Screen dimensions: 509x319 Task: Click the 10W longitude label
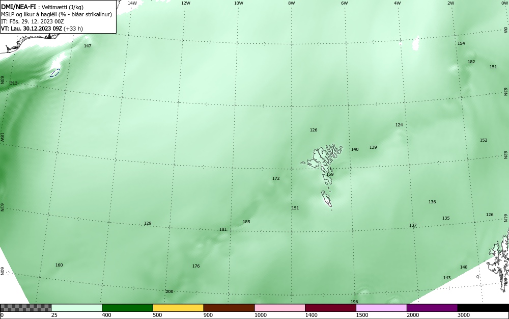pos(239,3)
